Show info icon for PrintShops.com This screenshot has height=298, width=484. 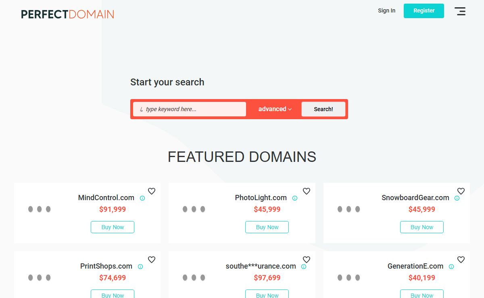[140, 267]
